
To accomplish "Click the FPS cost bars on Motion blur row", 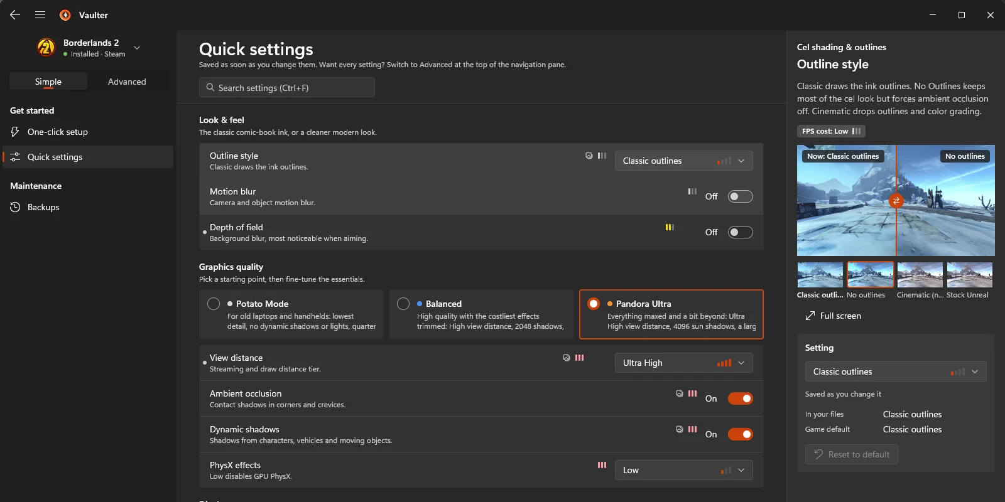I will coord(692,191).
